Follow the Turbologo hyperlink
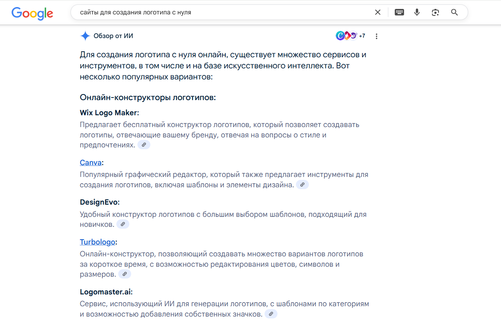The height and width of the screenshot is (321, 501). click(98, 242)
